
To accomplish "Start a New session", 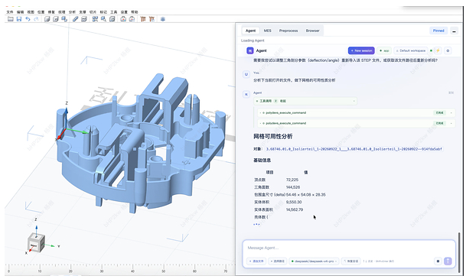I will pyautogui.click(x=361, y=50).
